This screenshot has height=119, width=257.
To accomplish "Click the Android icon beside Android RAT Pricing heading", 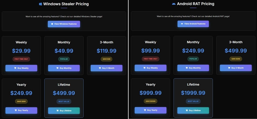I will point(174,4).
